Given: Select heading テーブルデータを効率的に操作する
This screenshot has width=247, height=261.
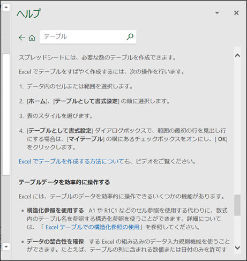Looking at the screenshot, I should pyautogui.click(x=64, y=182).
